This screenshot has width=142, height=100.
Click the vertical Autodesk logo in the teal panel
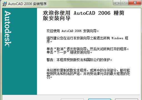point(8,29)
